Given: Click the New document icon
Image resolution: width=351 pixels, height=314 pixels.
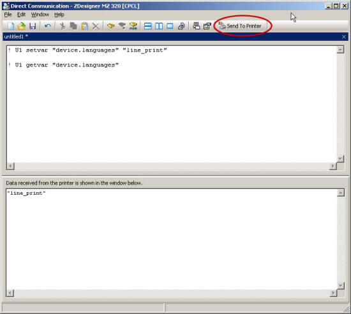Looking at the screenshot, I should point(11,26).
